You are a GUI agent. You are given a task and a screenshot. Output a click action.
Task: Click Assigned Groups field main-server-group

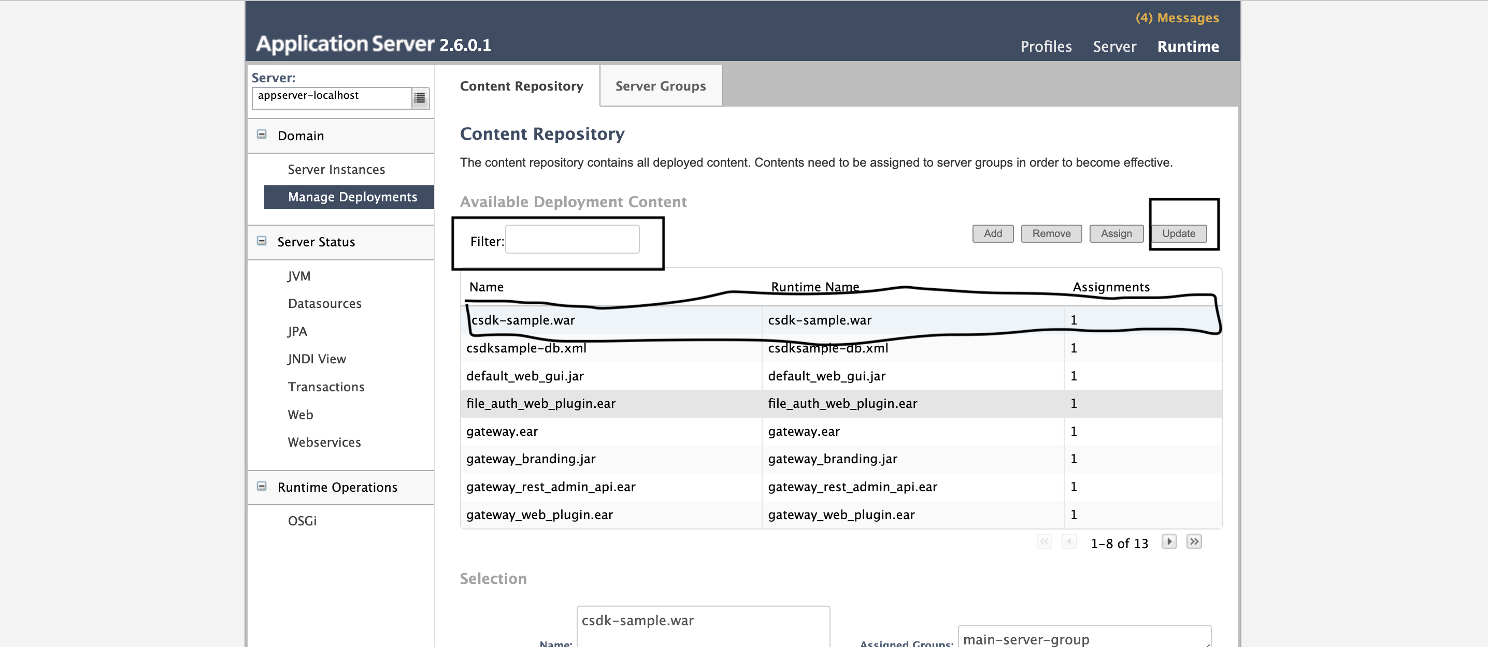(1084, 636)
